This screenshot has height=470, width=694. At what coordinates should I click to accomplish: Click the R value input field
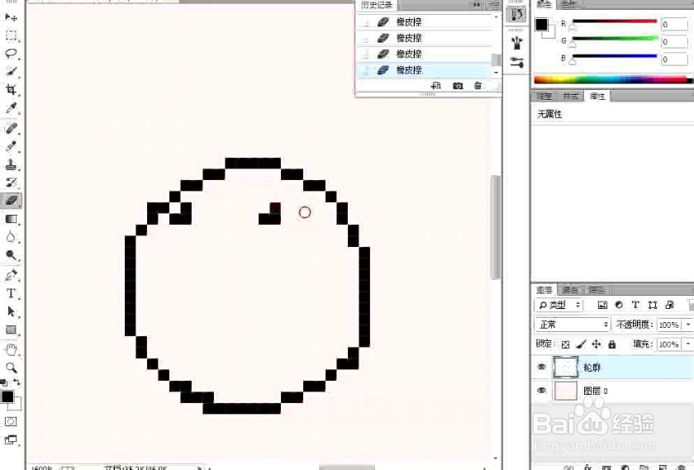[x=674, y=24]
